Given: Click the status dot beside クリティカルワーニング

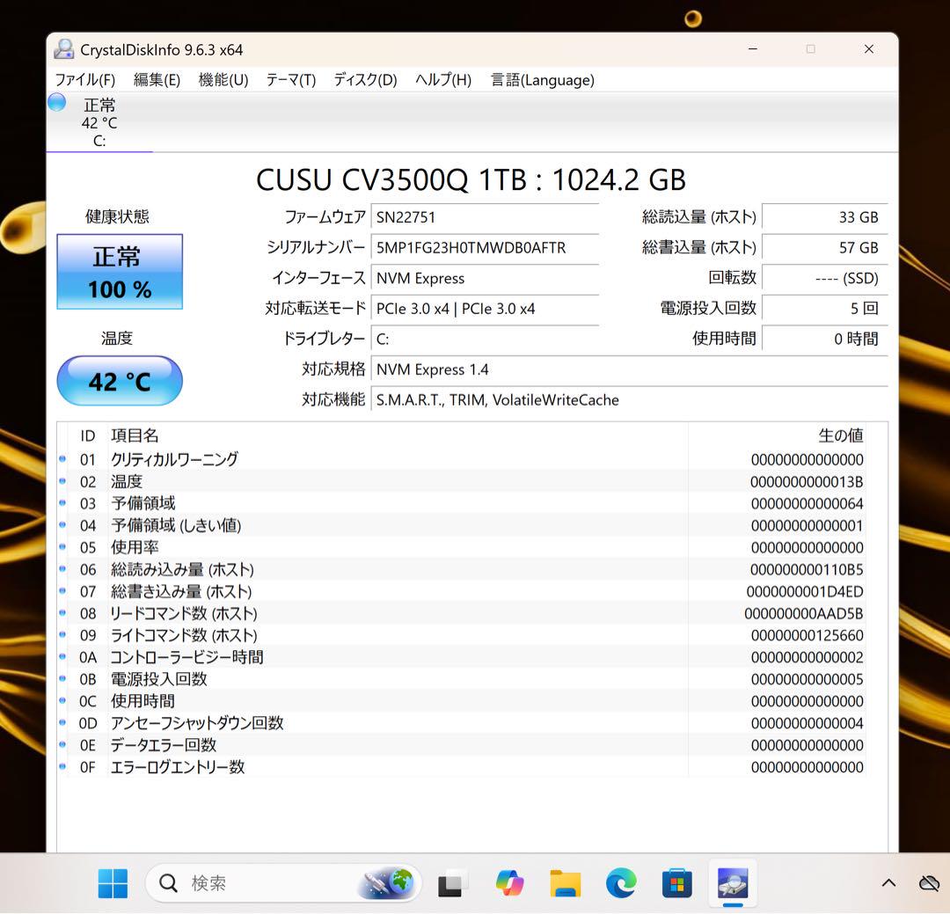Looking at the screenshot, I should [62, 459].
